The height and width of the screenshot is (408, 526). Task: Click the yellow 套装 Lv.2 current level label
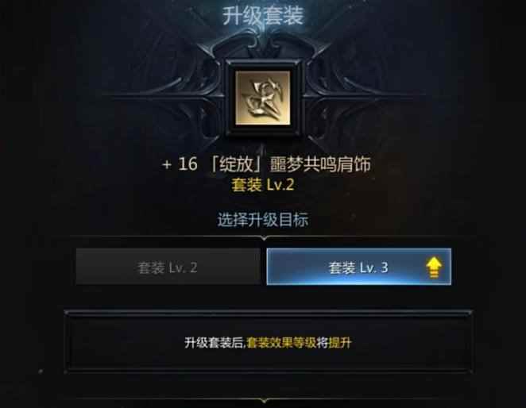(263, 185)
